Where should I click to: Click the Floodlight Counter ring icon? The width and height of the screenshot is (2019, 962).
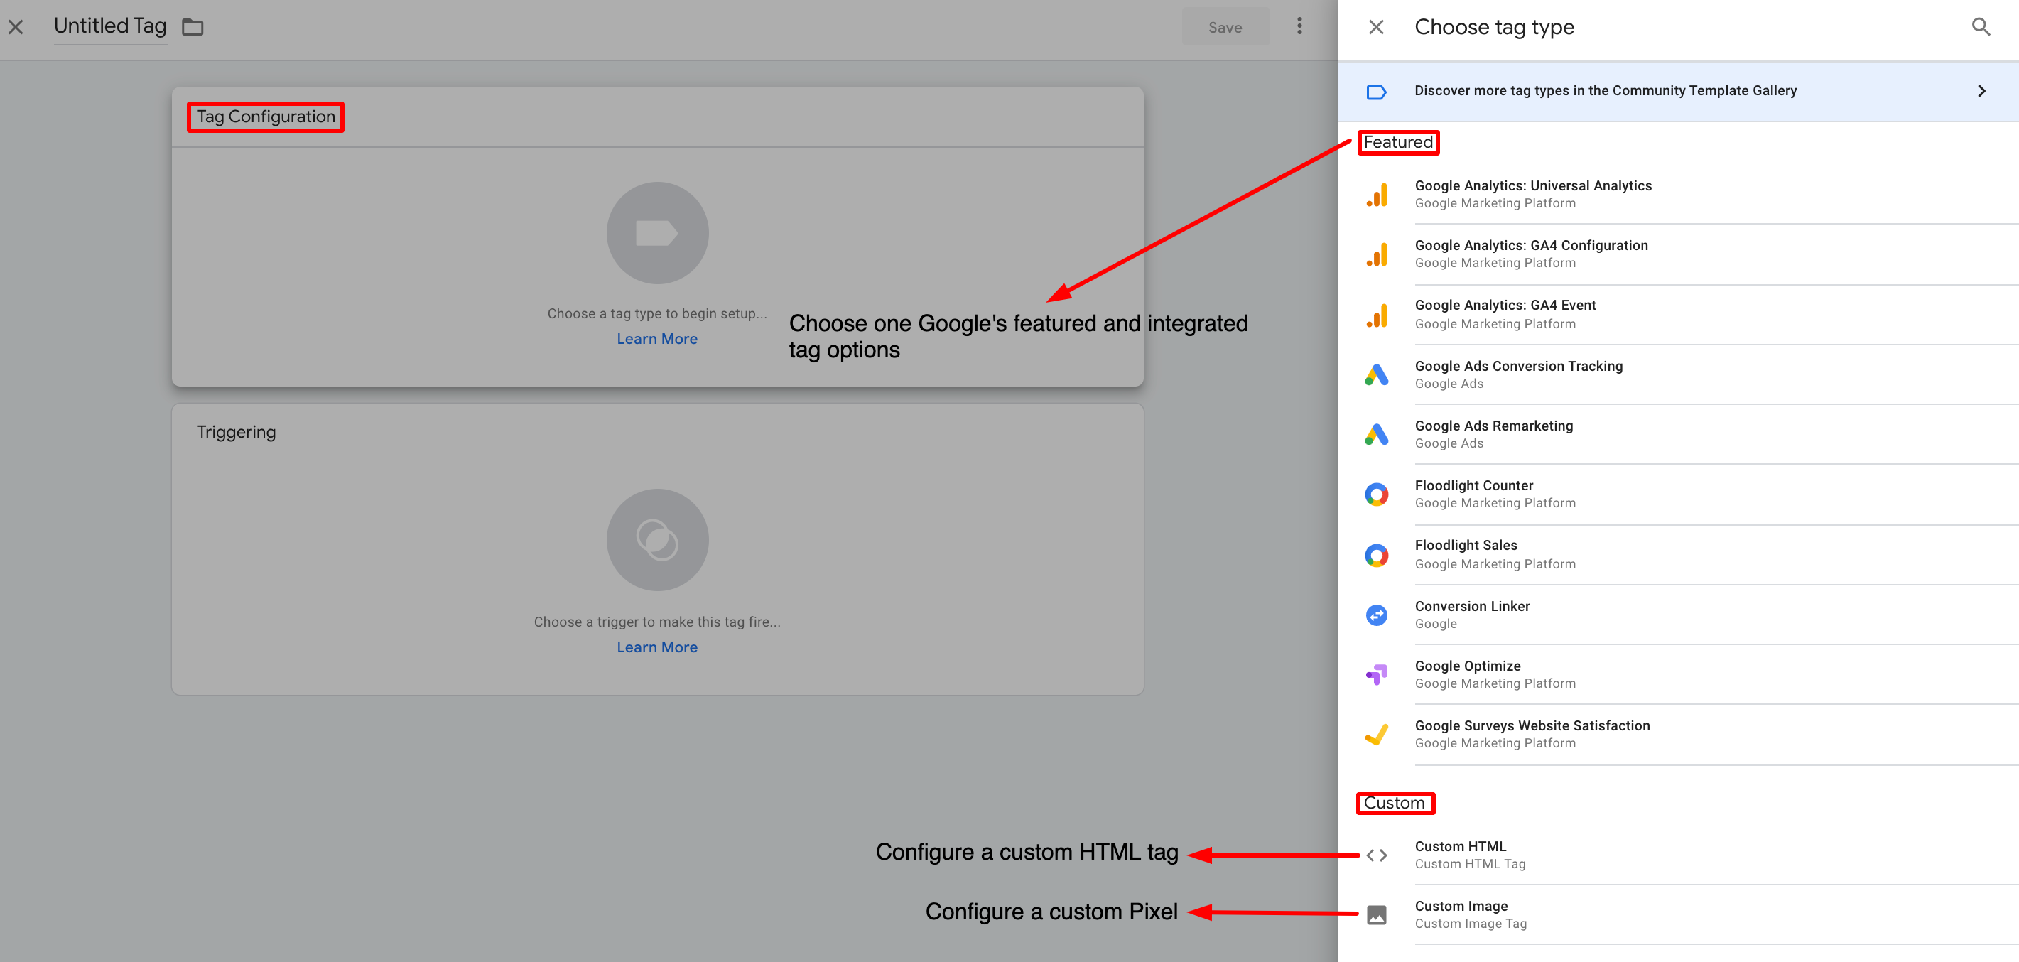pos(1376,494)
